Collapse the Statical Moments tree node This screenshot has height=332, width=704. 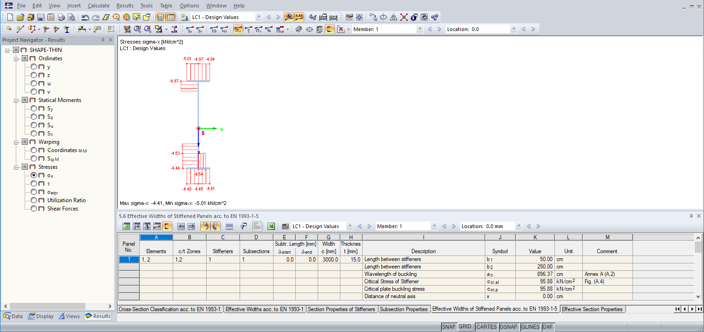[16, 100]
